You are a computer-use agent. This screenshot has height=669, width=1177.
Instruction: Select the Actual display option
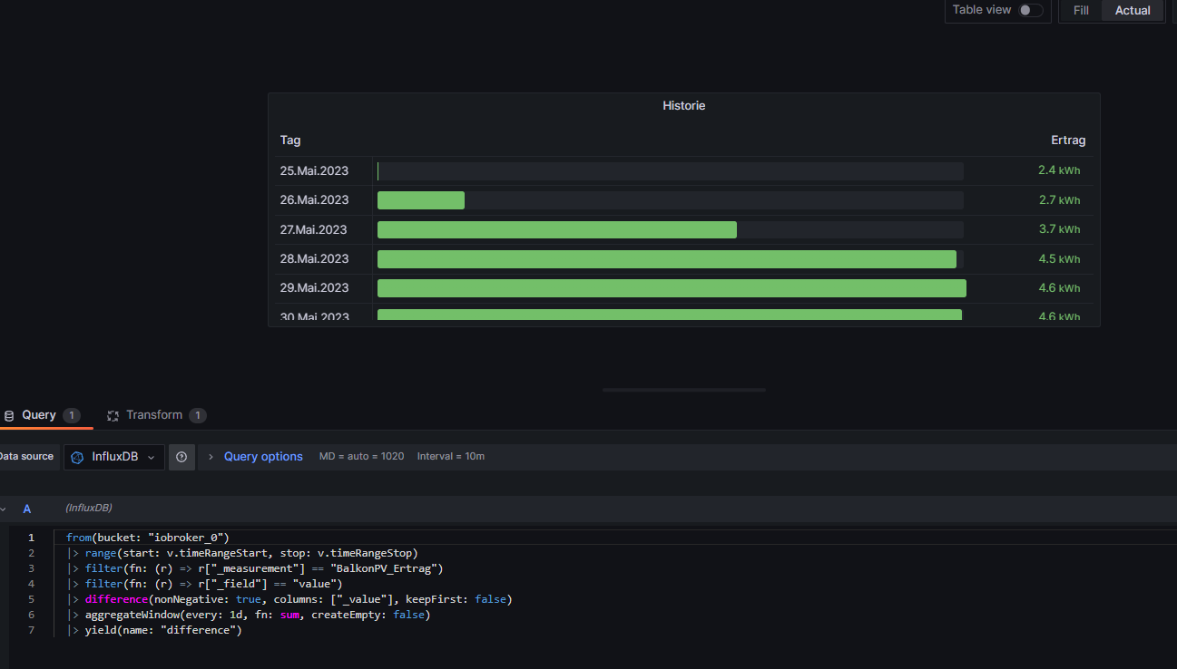(x=1133, y=10)
